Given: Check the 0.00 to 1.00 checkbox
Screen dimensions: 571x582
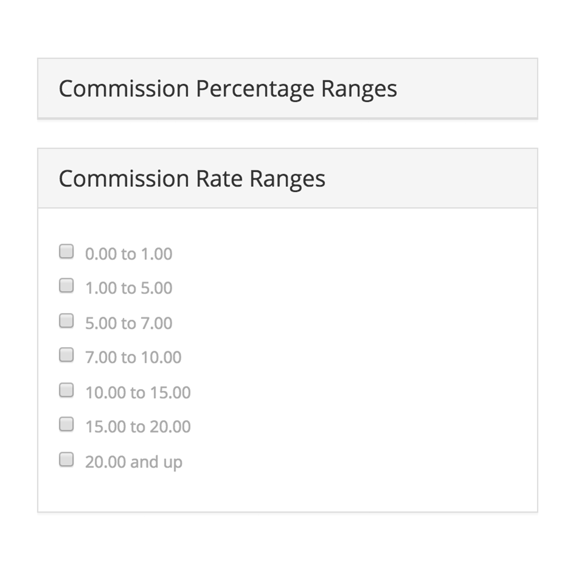Looking at the screenshot, I should (66, 251).
